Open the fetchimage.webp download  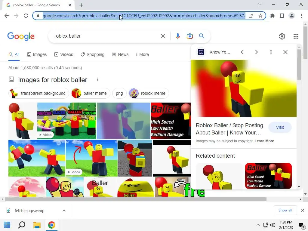click(29, 211)
